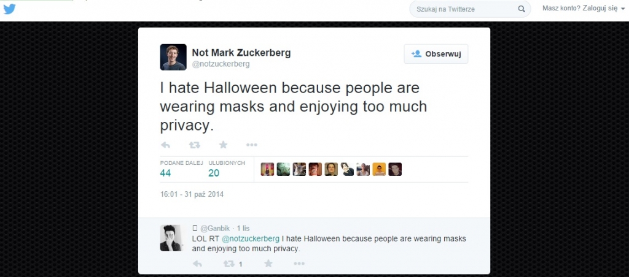Retweet the main Halloween tweet
Viewport: 629px width, 277px height.
(195, 145)
